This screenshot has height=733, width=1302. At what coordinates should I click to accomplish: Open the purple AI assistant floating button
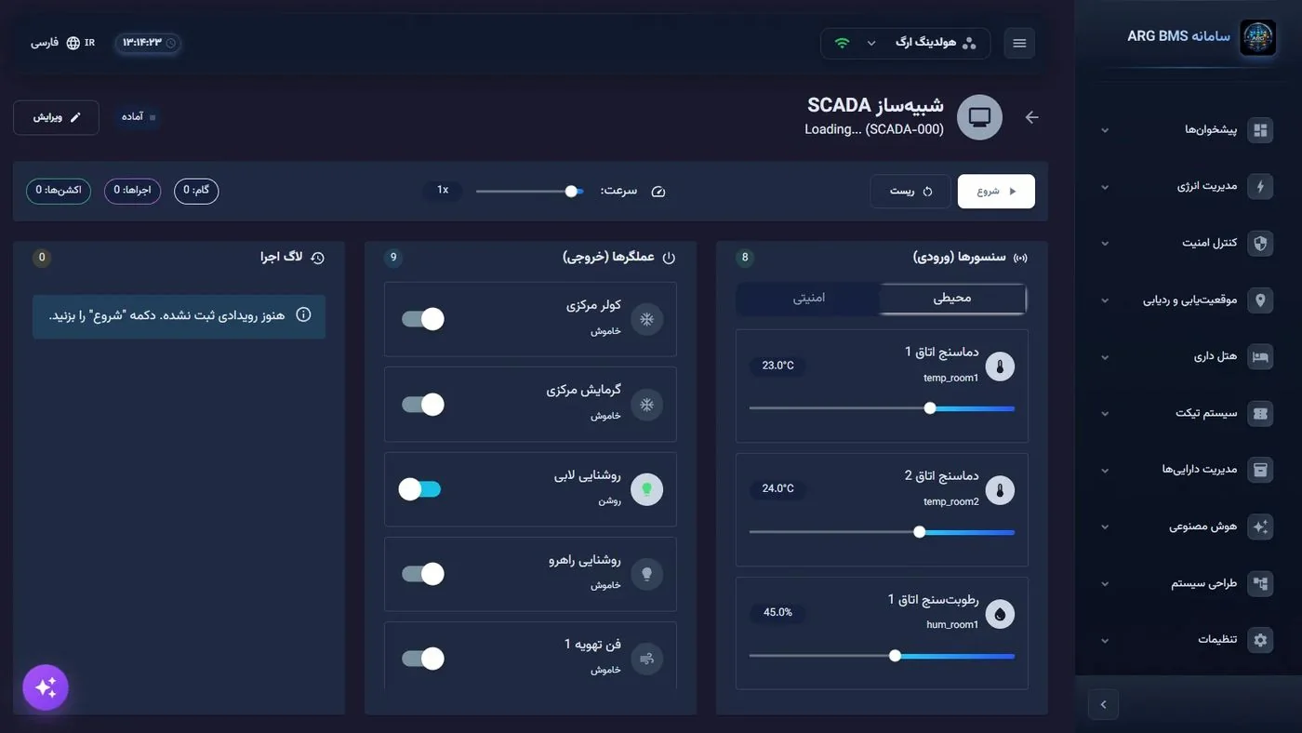[x=46, y=687]
